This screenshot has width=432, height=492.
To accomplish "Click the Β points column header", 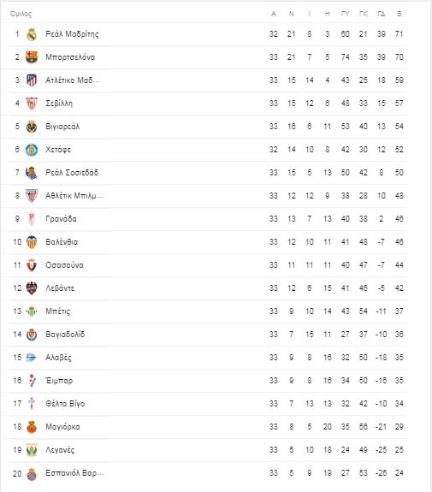I will [399, 14].
